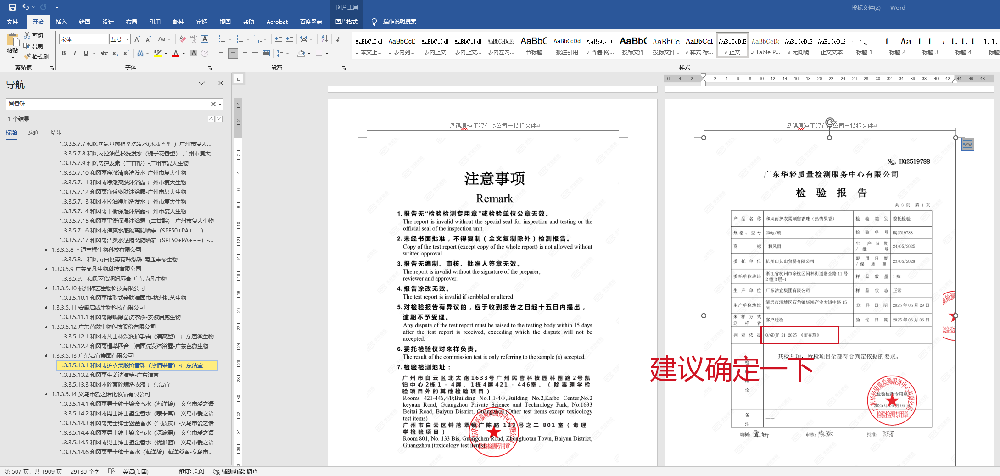Show or hide paragraph marks

coord(339,39)
